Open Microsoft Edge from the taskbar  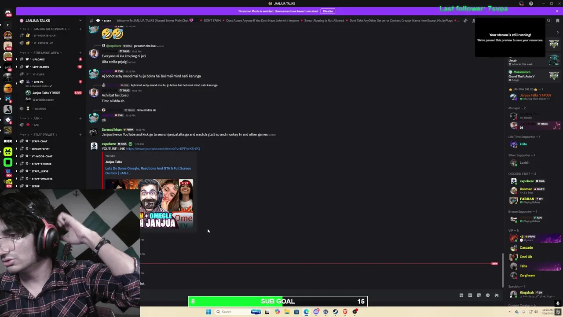[306, 312]
